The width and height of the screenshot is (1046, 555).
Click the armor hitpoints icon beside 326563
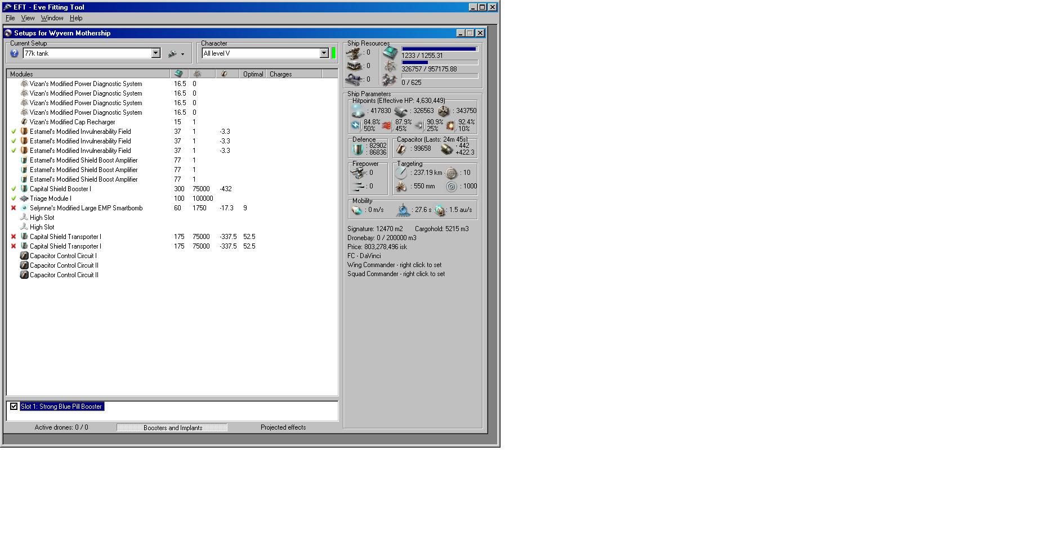[x=401, y=111]
